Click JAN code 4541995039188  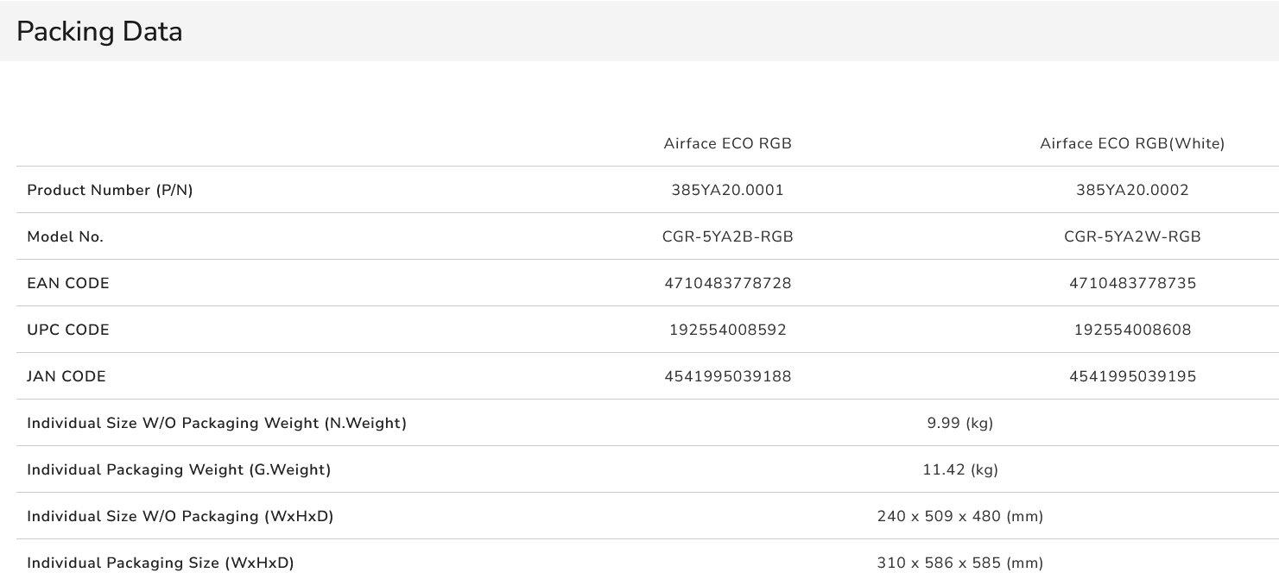[727, 377]
